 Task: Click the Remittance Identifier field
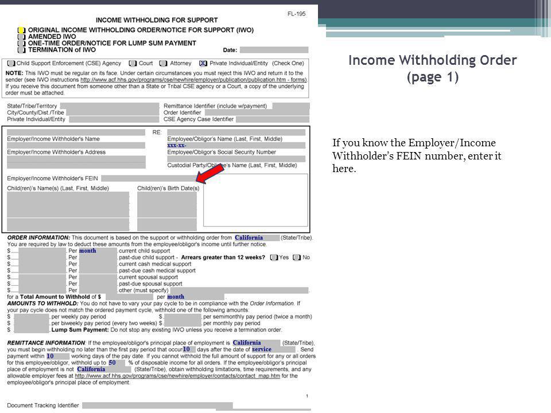[291, 106]
